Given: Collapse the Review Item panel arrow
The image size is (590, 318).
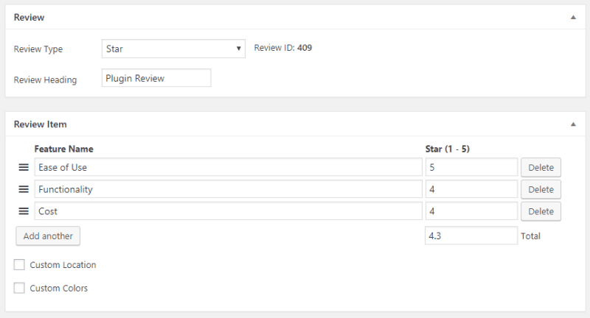Looking at the screenshot, I should [x=573, y=124].
